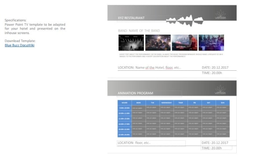
Task: Click the Power Point TV template paragraph
Action: tap(35, 29)
